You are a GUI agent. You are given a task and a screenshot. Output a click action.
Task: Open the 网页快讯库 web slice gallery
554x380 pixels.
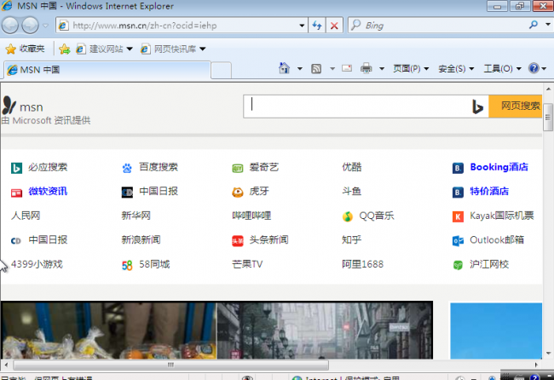click(x=173, y=49)
